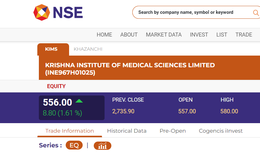Image resolution: width=260 pixels, height=152 pixels.
Task: Select the EQ series button
Action: coord(74,145)
